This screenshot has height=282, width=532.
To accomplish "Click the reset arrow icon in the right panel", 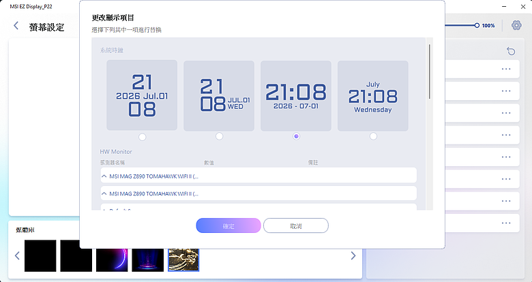I will 511,51.
